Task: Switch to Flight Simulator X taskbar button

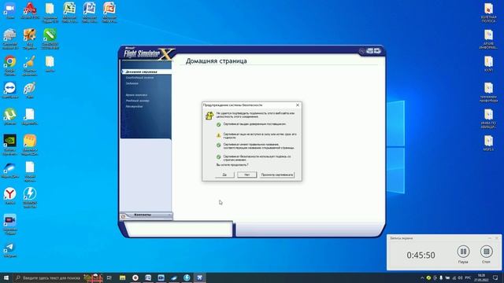Action: (199, 277)
